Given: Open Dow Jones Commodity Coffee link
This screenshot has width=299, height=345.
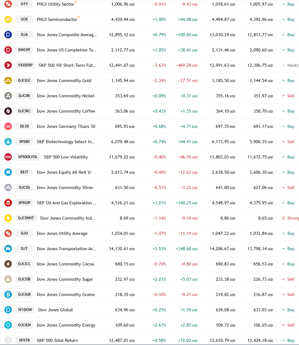Looking at the screenshot, I should (66, 111).
